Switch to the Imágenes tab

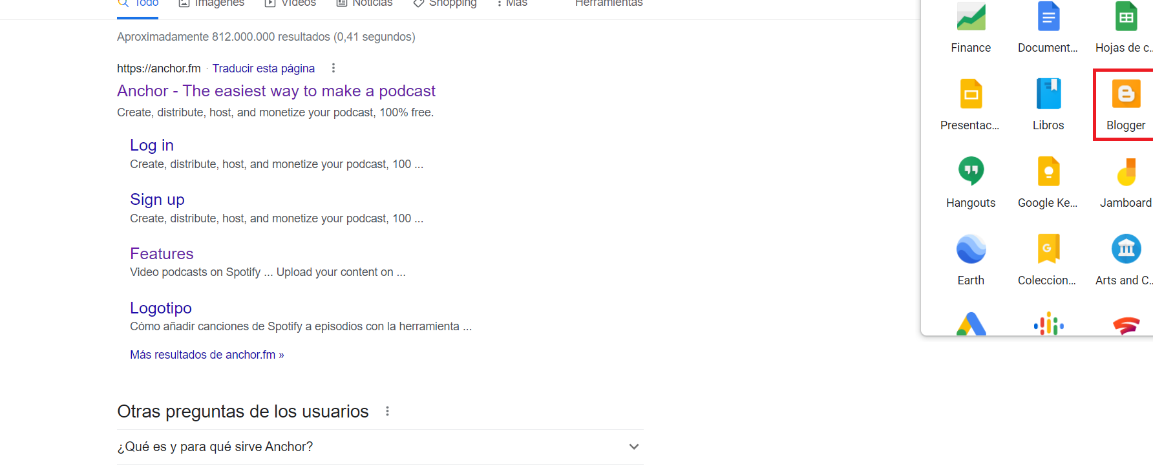click(x=211, y=3)
